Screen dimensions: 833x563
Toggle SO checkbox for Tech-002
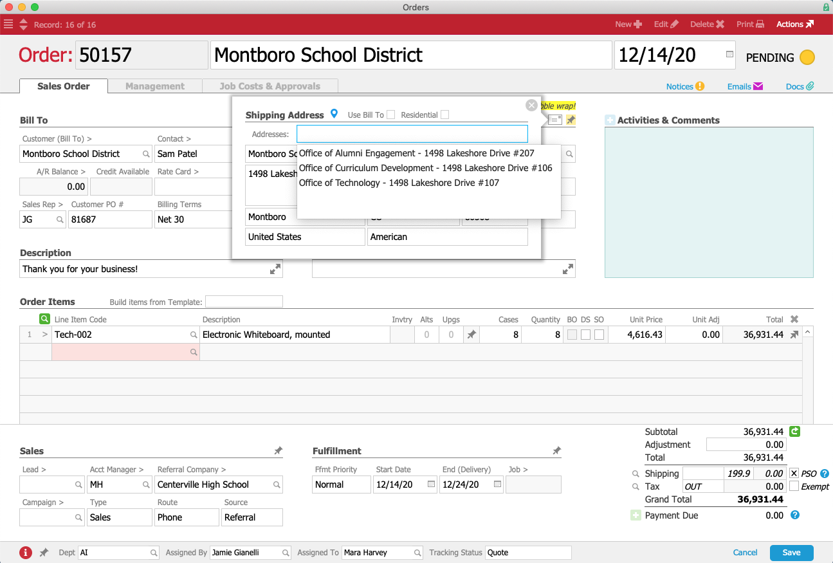point(599,335)
